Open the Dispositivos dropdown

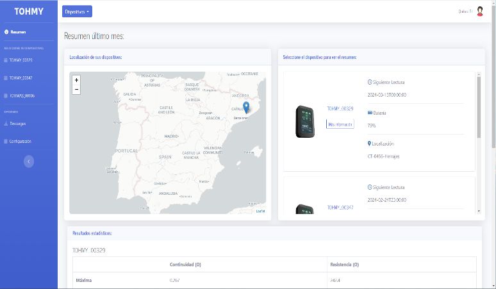[77, 12]
